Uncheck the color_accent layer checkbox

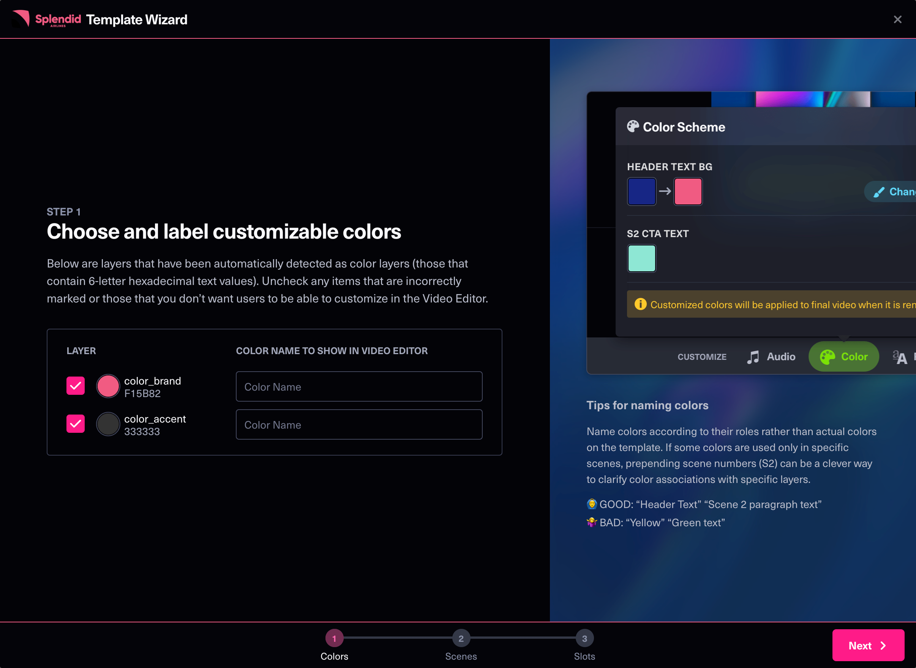coord(76,424)
